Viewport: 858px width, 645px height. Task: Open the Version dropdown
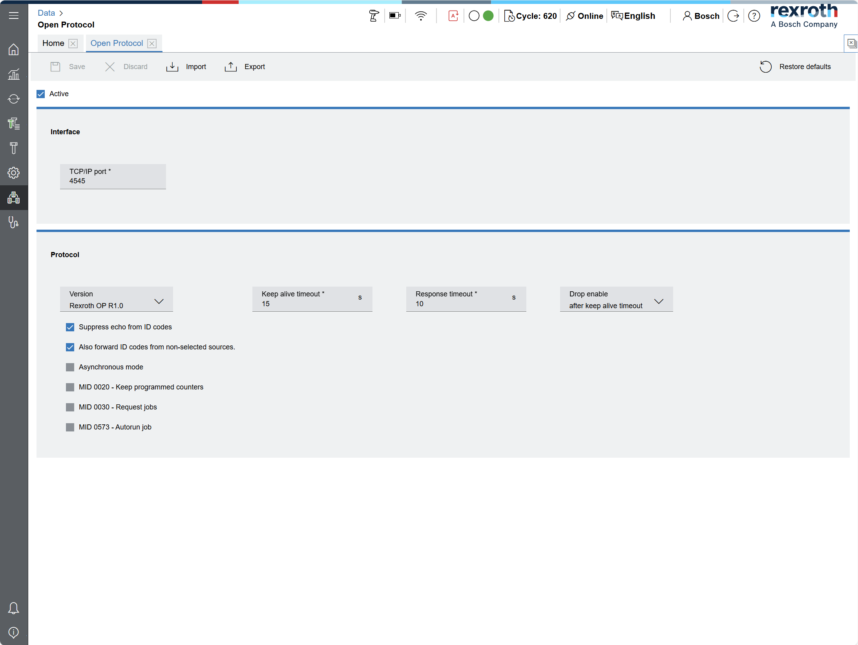(117, 299)
